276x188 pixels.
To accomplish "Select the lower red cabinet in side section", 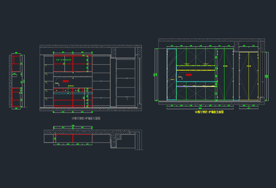I will click(x=17, y=97).
